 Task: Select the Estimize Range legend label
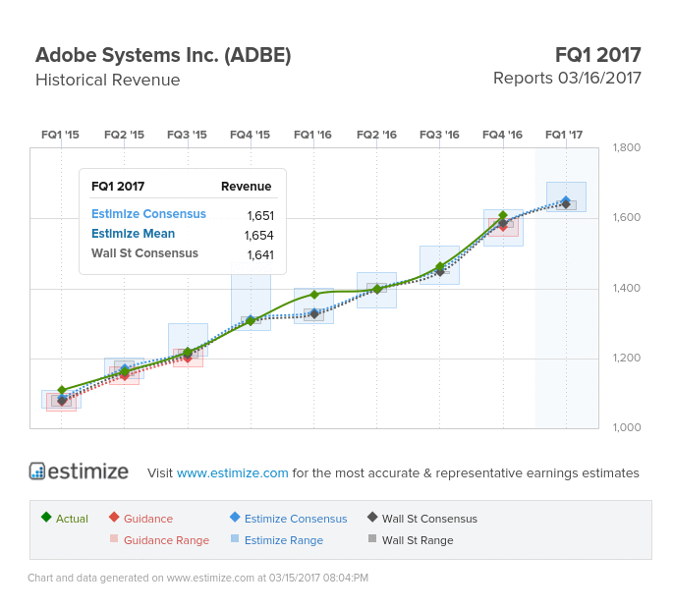(284, 540)
